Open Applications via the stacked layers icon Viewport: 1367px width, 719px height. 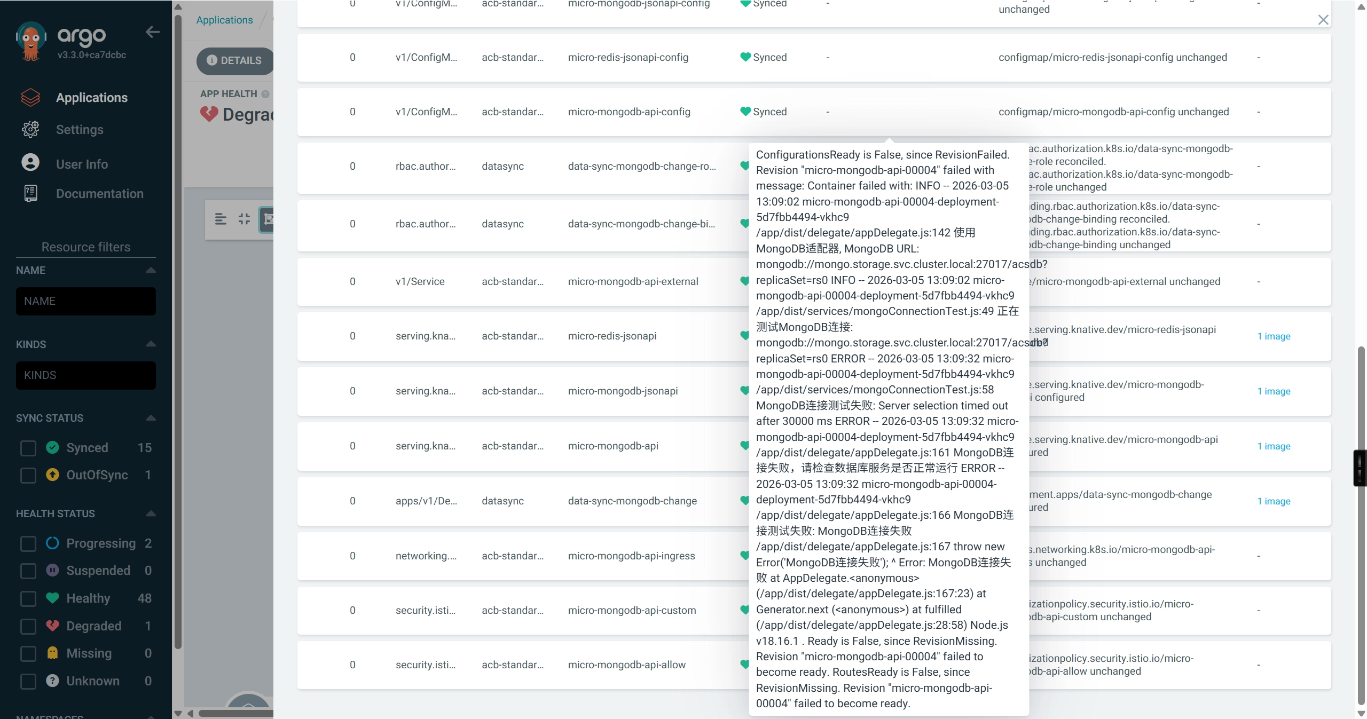(x=30, y=98)
